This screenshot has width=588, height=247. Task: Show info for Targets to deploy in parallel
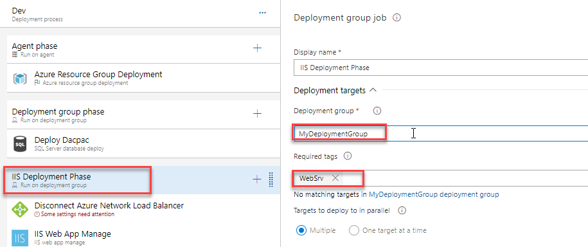pyautogui.click(x=402, y=210)
